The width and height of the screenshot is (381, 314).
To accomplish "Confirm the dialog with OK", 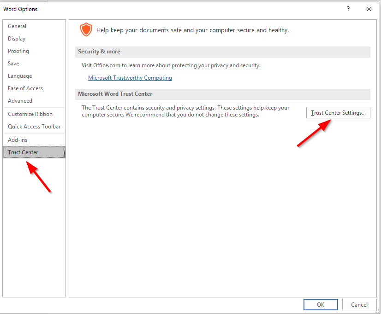I will tap(321, 304).
